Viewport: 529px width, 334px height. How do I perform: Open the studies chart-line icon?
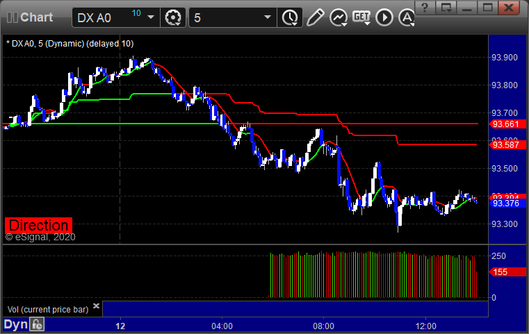coord(339,17)
